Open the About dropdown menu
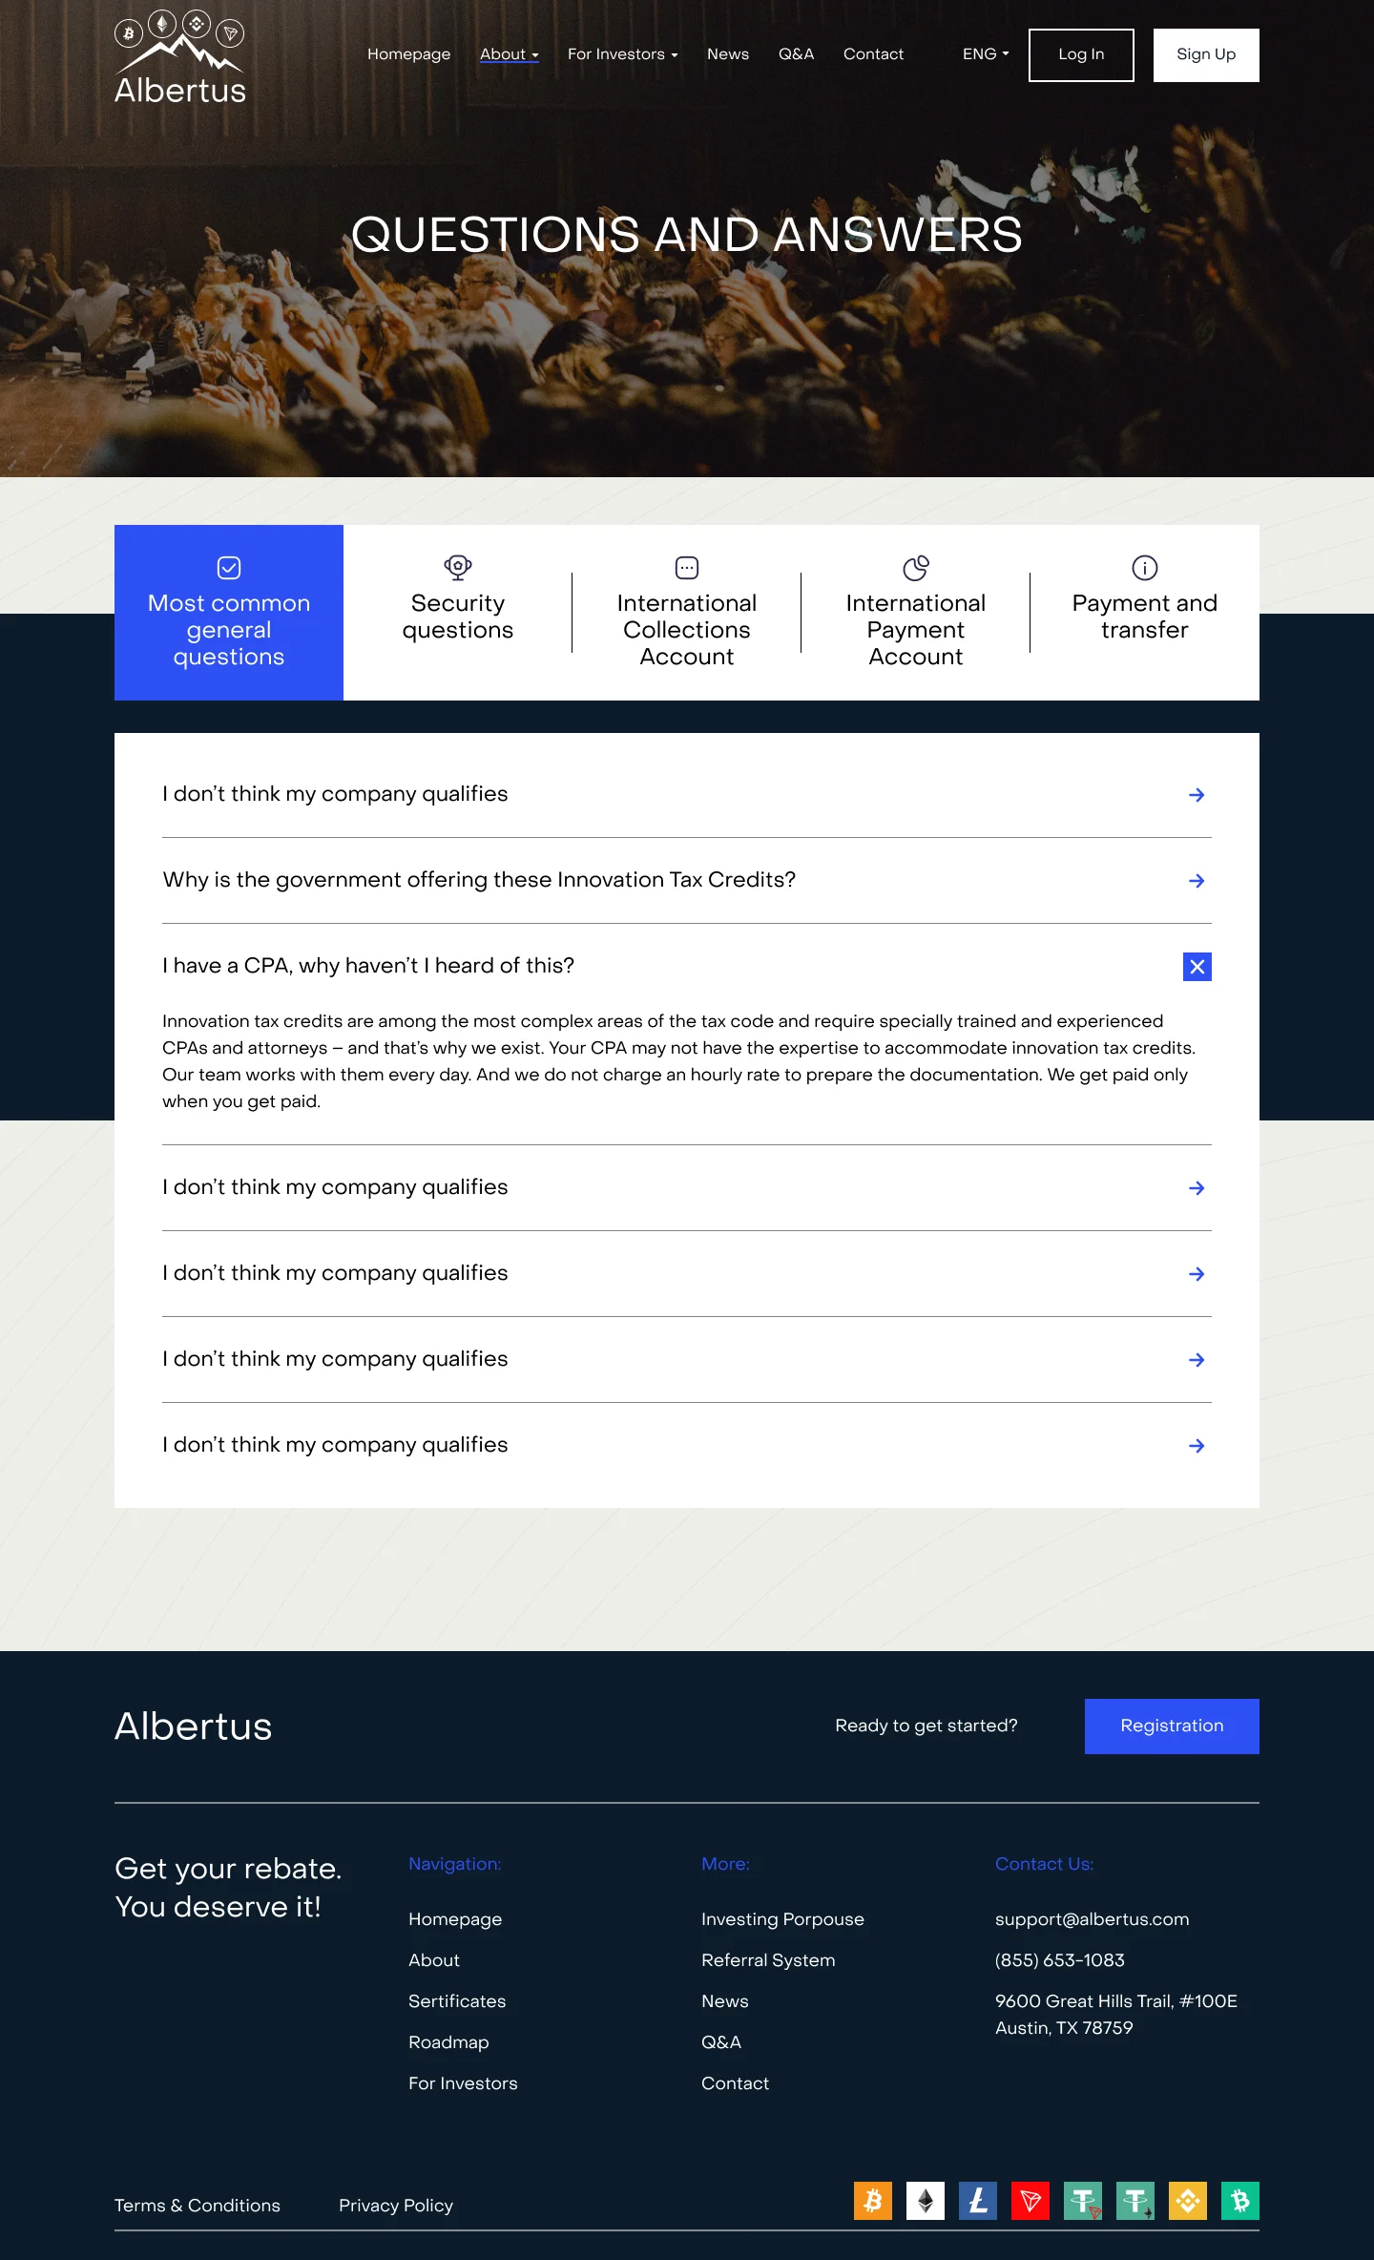 [x=509, y=54]
